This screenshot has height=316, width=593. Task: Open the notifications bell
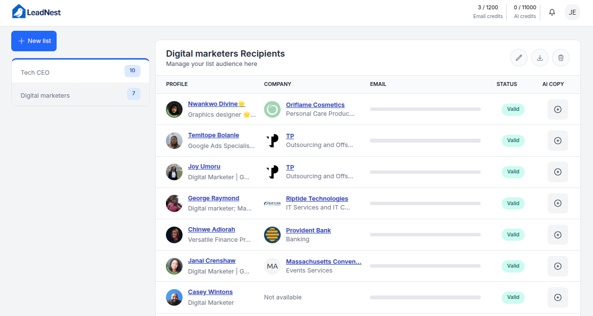552,12
